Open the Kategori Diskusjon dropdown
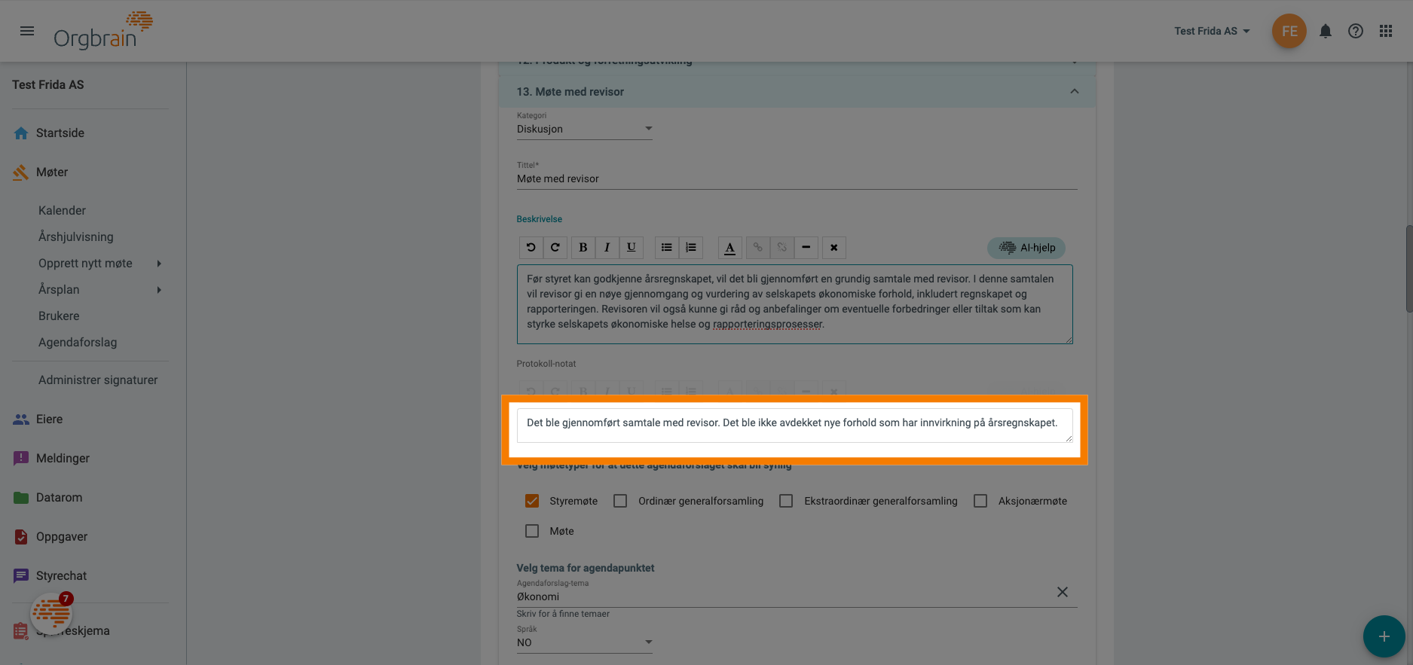This screenshot has width=1413, height=665. [x=585, y=129]
